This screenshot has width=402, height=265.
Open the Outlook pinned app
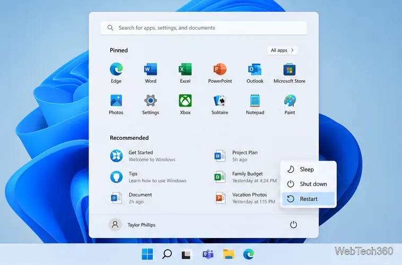click(x=255, y=73)
